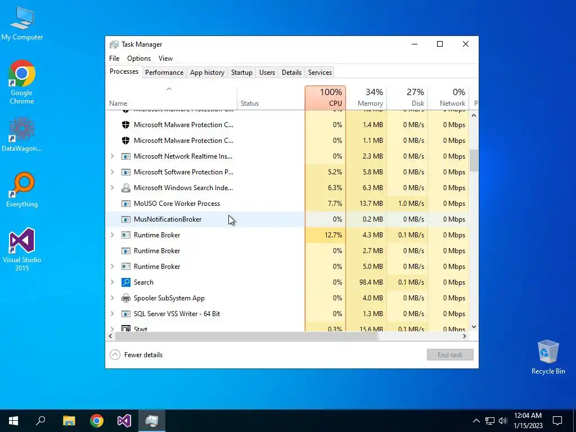Switch to the Services tab

tap(320, 73)
